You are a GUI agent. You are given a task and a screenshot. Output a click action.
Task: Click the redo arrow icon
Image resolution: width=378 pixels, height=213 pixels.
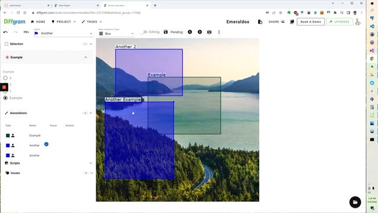(15, 32)
